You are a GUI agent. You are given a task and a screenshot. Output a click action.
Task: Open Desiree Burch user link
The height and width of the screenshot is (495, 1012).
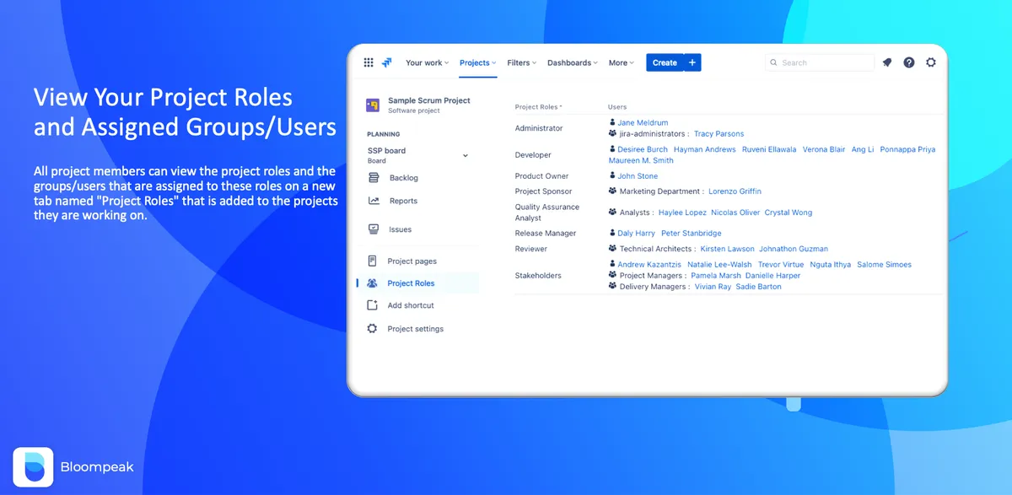click(x=643, y=149)
